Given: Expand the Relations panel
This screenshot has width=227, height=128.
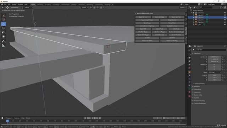Looking at the screenshot, I should 196,86.
